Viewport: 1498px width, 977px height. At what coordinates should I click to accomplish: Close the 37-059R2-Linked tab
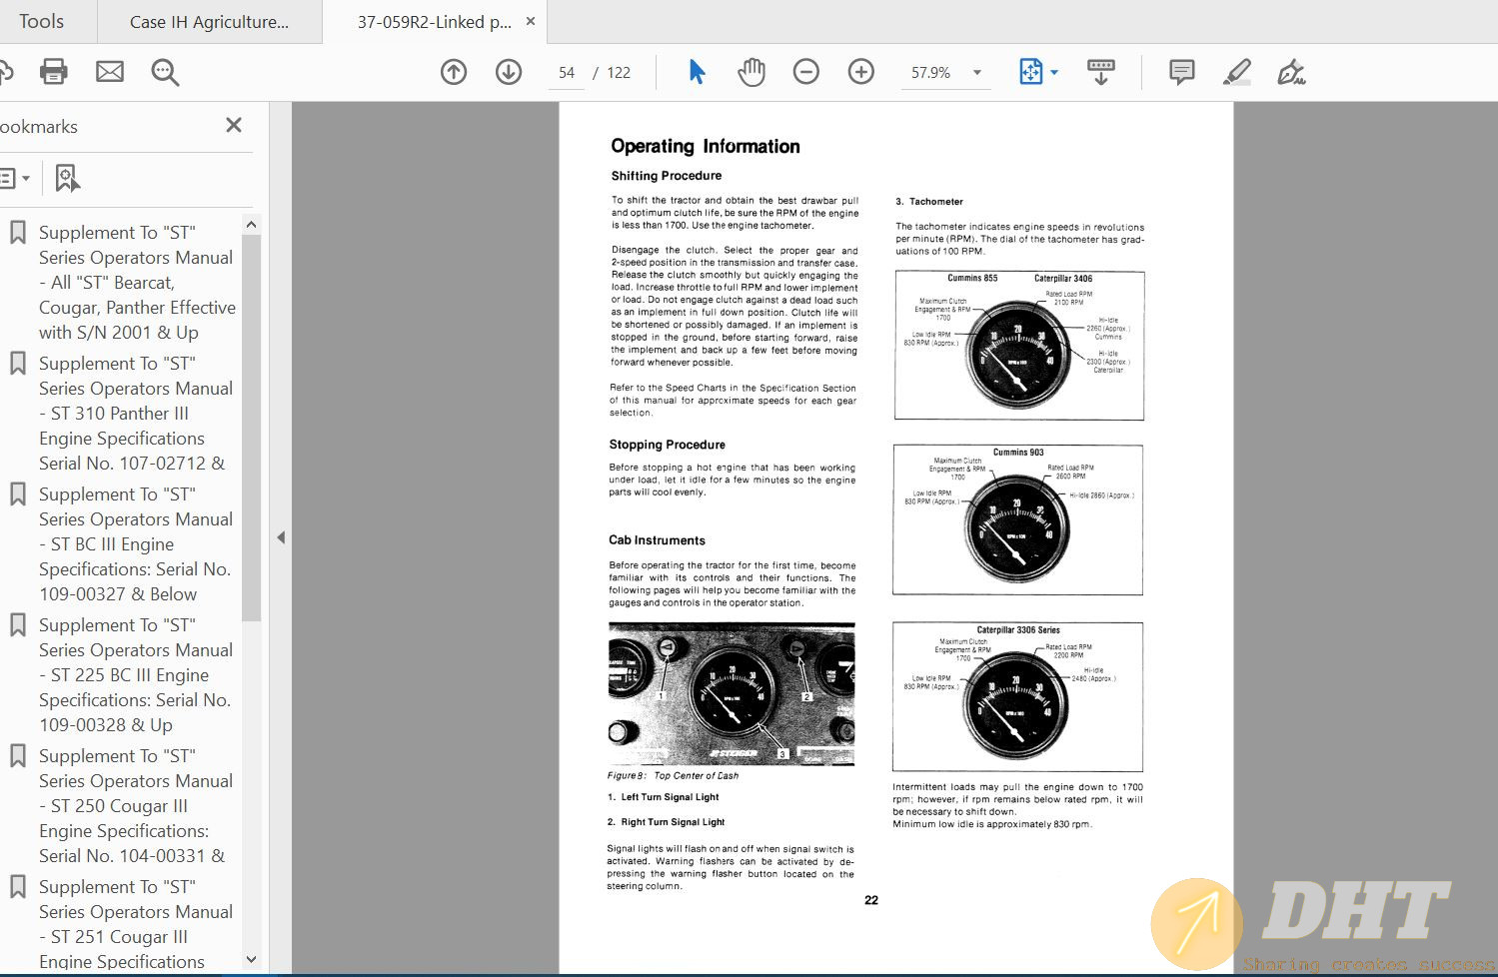click(531, 21)
